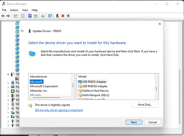
Task: Click the USB plug icon beside 'Un'
Action: click(x=13, y=121)
